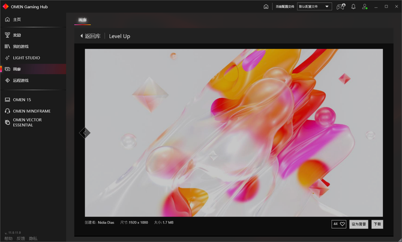
Task: Minimize the OMEN Gaming Hub window
Action: click(376, 7)
